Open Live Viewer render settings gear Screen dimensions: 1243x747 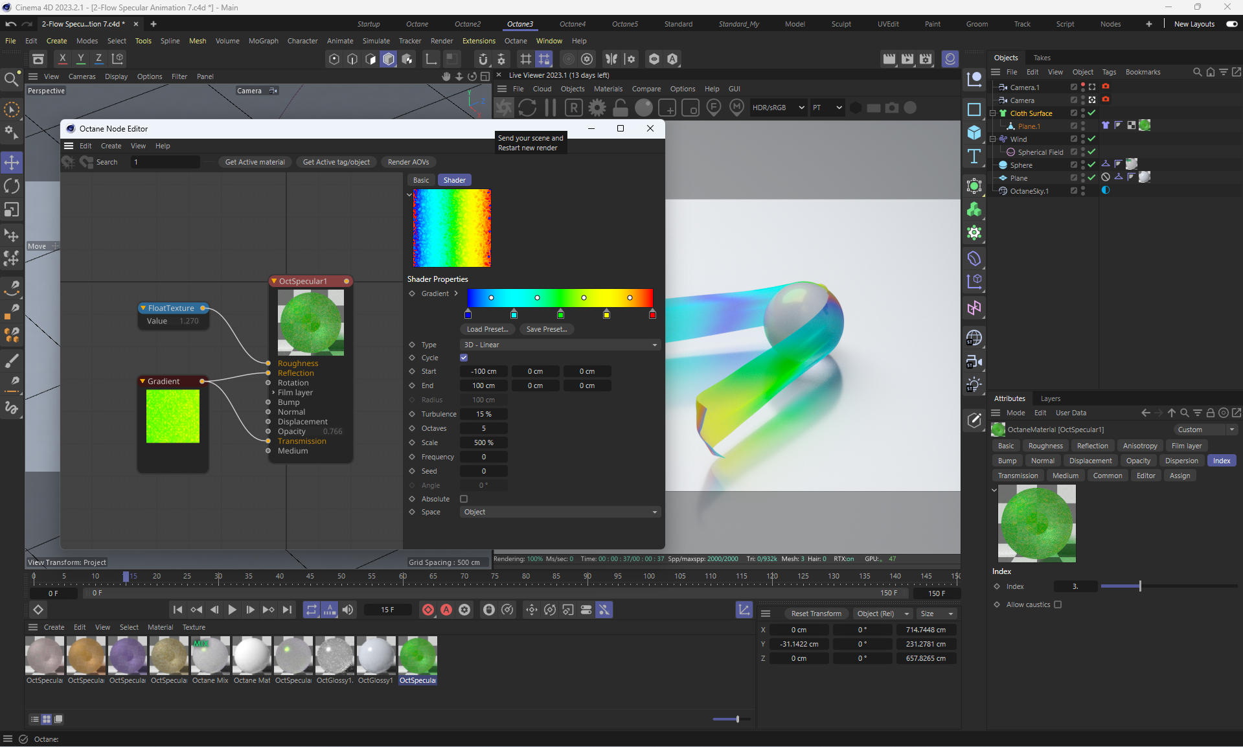click(597, 108)
